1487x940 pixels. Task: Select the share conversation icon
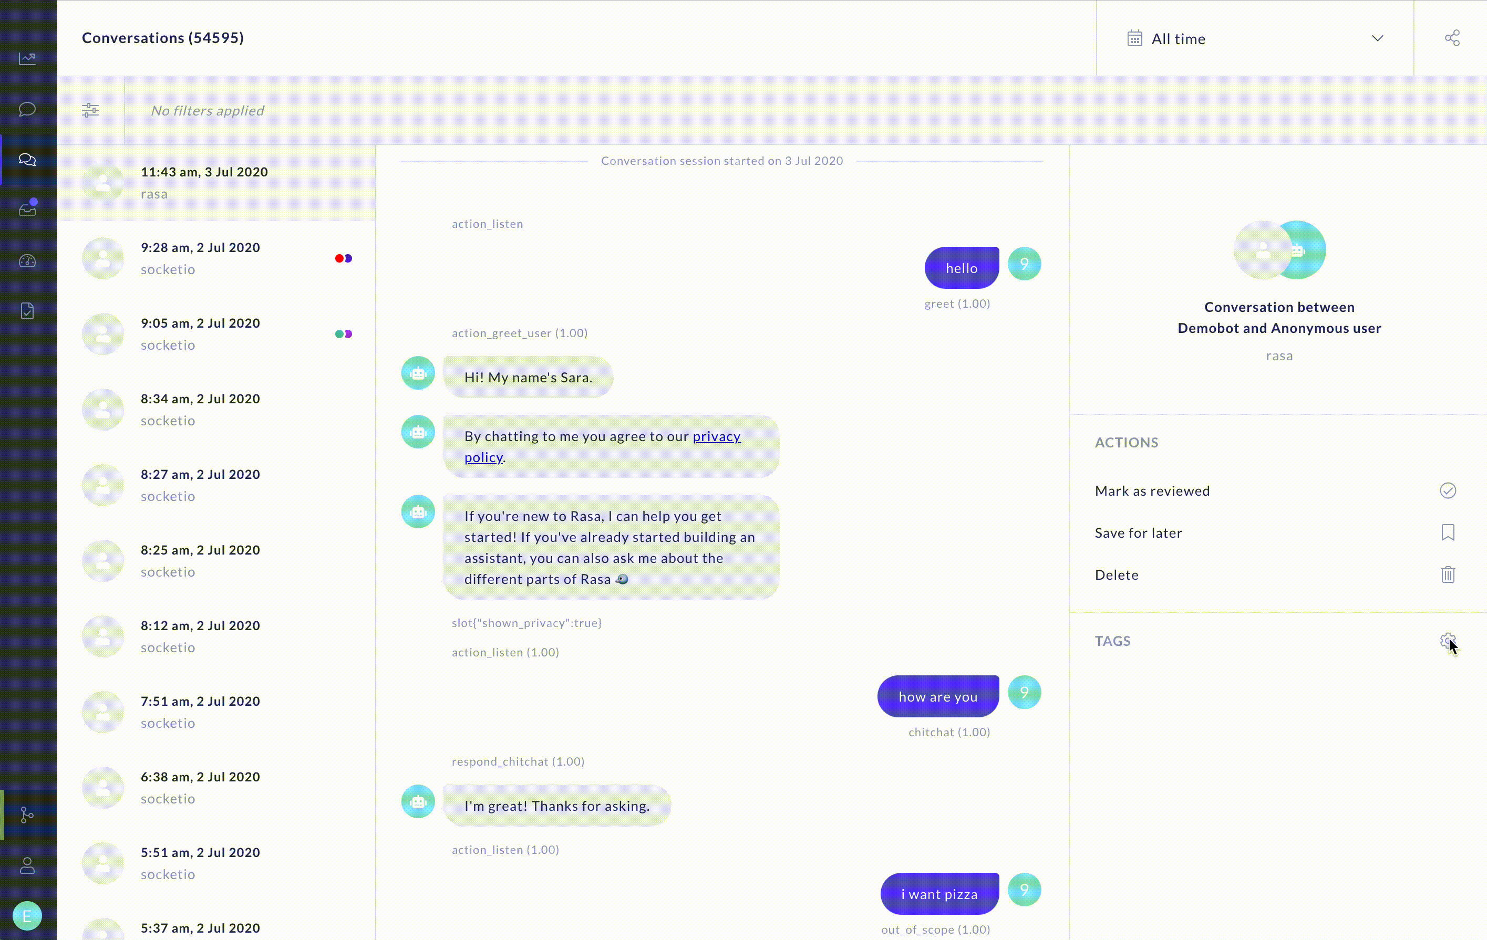click(1452, 38)
